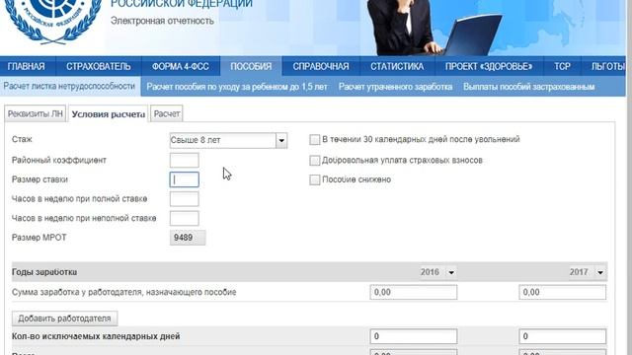Go to ФОРМА 4-ФСС section
The width and height of the screenshot is (632, 355).
(x=180, y=66)
